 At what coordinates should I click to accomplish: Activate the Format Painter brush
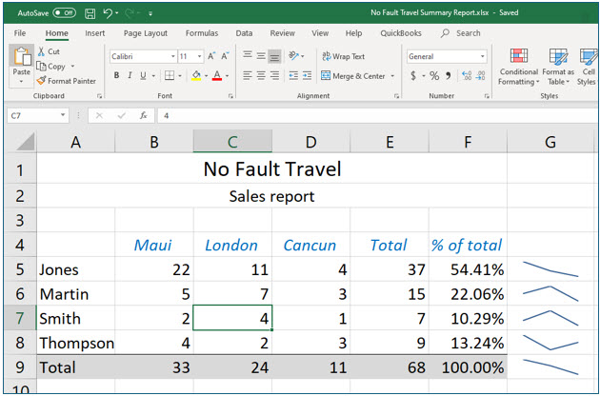[41, 81]
